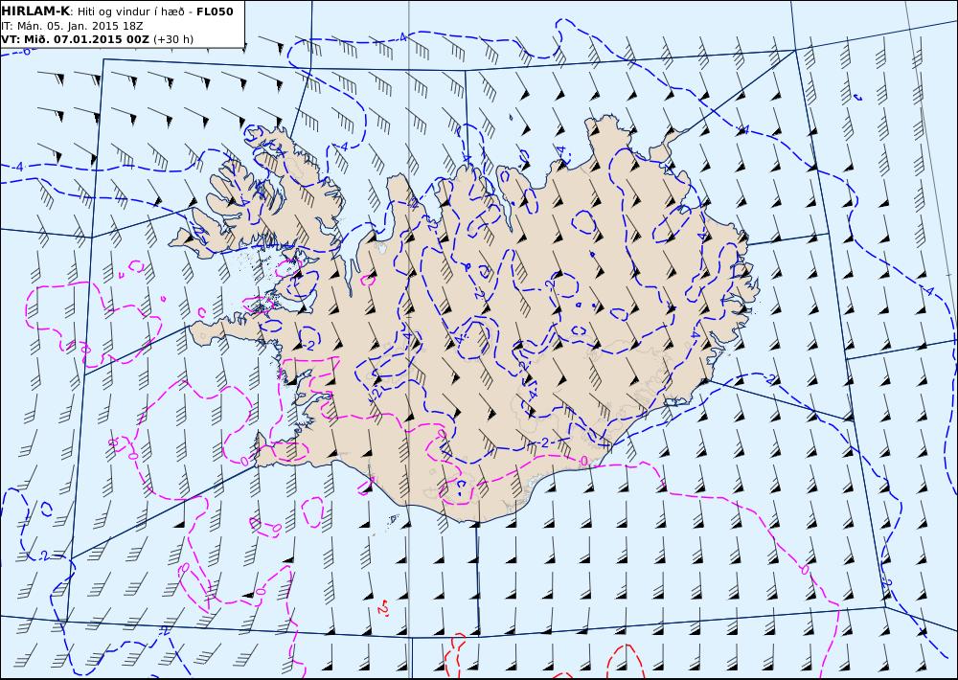Click the 'Hiti og vindur í hæð' title text
Viewport: 958px width, 680px height.
[131, 11]
